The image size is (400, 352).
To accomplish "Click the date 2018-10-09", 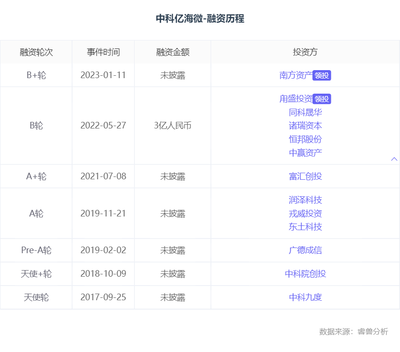I will 104,274.
